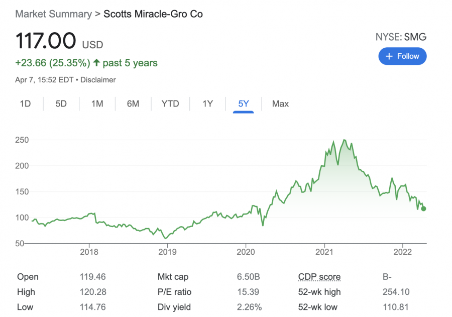Click the NYSE: SMG ticker text
The height and width of the screenshot is (317, 452).
point(401,37)
